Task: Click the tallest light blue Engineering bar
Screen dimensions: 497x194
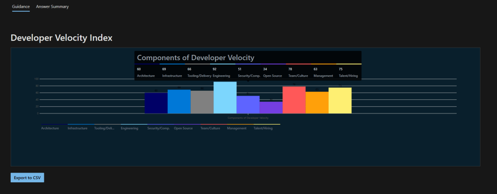Action: (x=225, y=98)
